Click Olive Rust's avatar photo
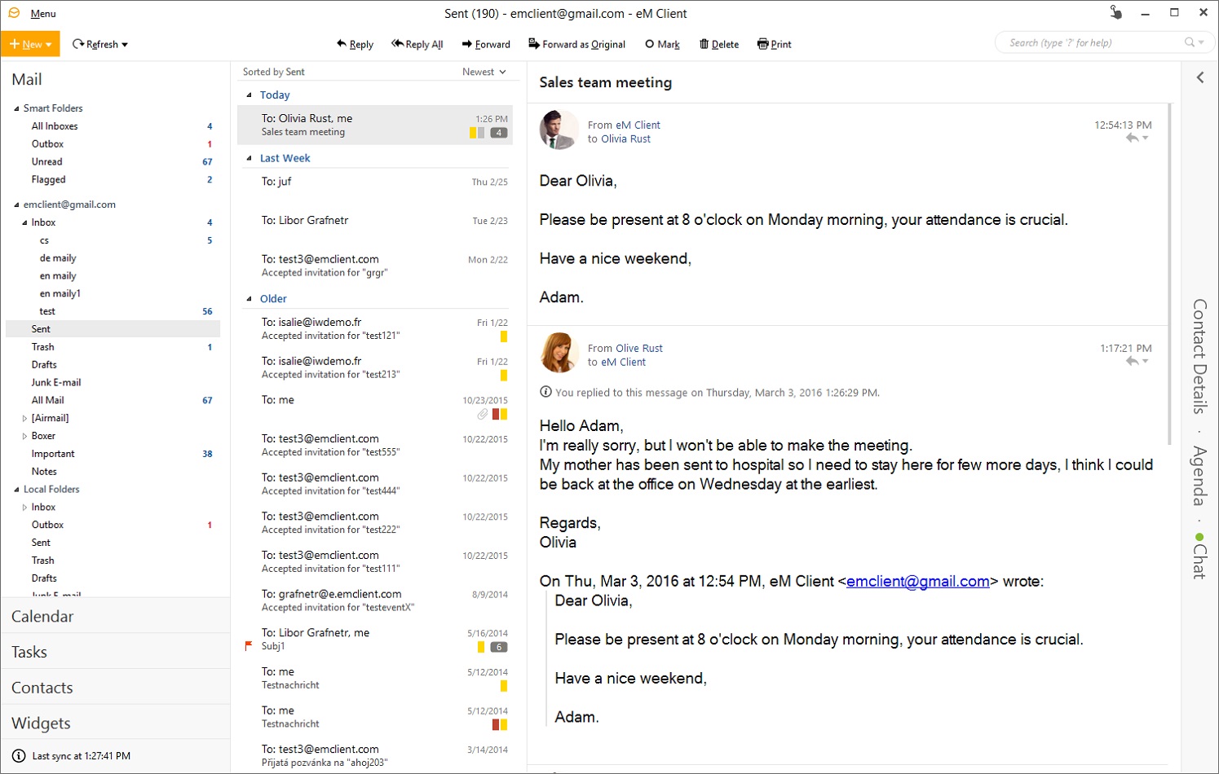 coord(559,353)
